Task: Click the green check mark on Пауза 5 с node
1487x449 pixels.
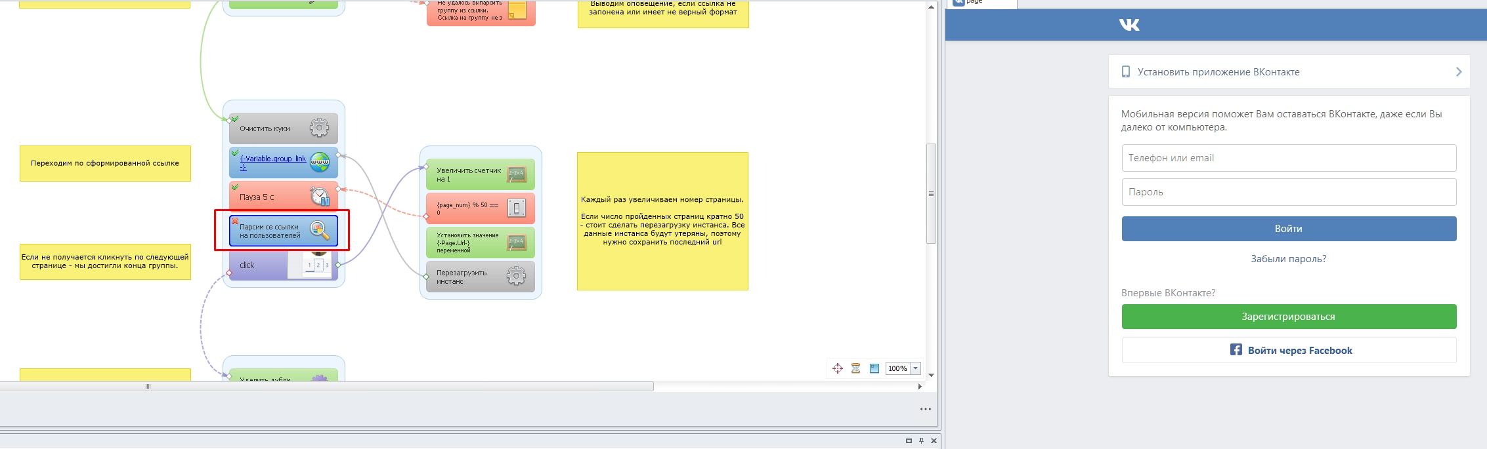Action: [235, 187]
